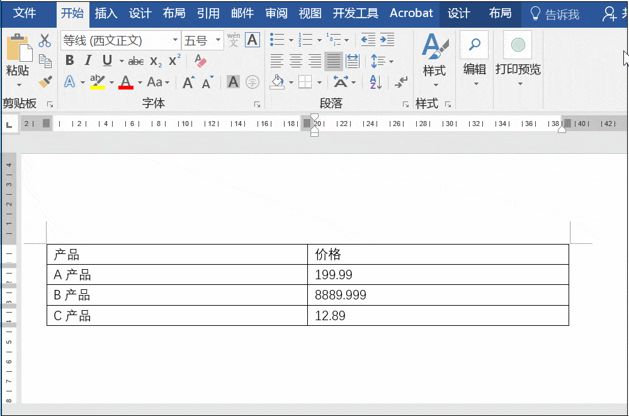Open the font color dropdown arrow
629x416 pixels.
click(140, 83)
